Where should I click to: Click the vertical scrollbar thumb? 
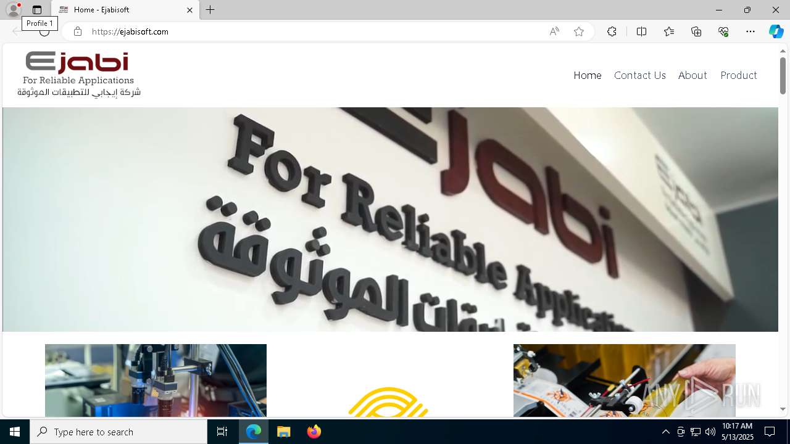click(x=783, y=76)
